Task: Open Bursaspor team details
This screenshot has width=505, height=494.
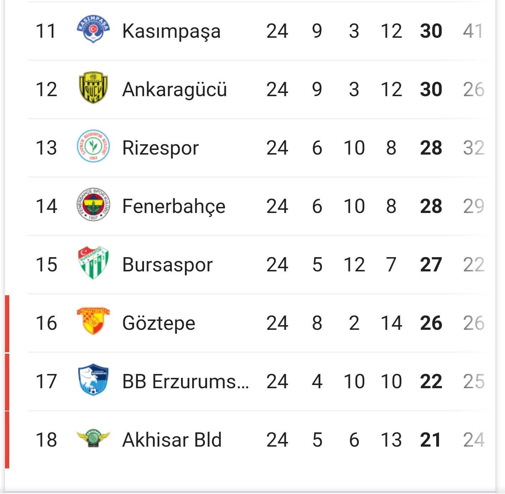Action: [x=168, y=265]
